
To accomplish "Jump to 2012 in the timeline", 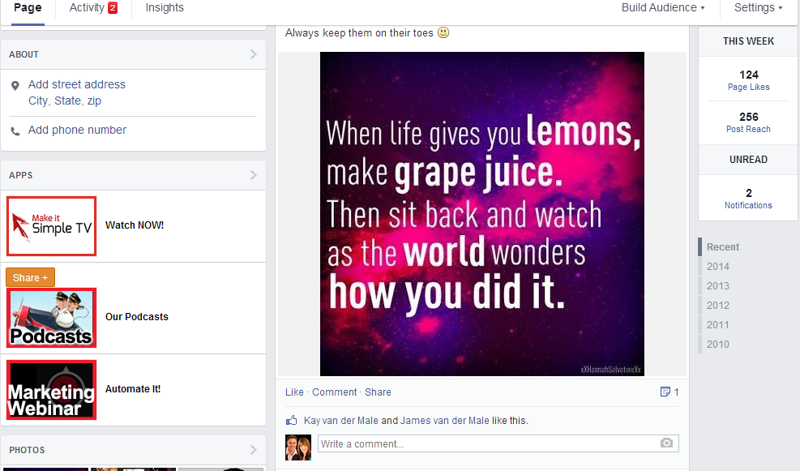I will 718,305.
